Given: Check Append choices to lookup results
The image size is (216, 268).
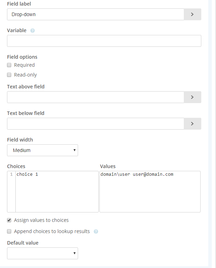Looking at the screenshot, I should [x=9, y=231].
